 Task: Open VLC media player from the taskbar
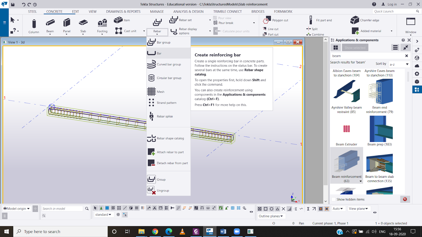point(182,231)
